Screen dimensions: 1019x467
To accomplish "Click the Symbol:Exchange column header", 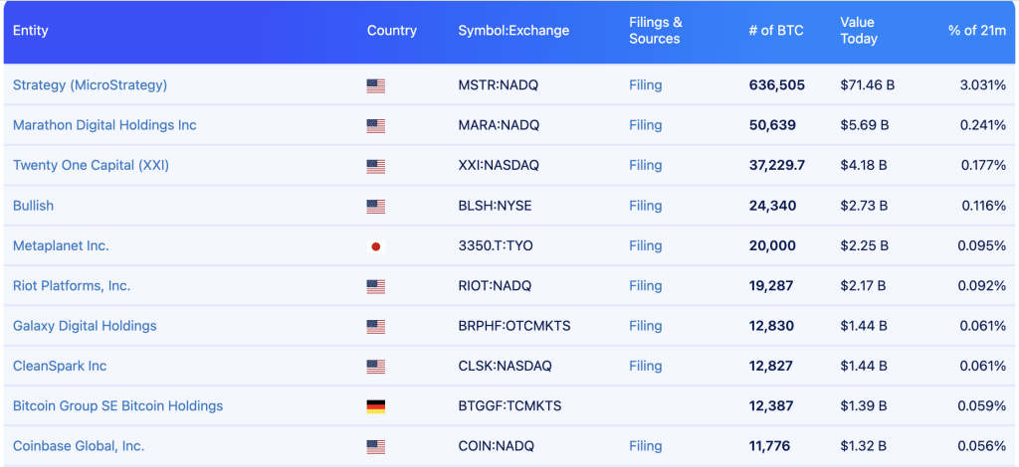I will tap(513, 31).
